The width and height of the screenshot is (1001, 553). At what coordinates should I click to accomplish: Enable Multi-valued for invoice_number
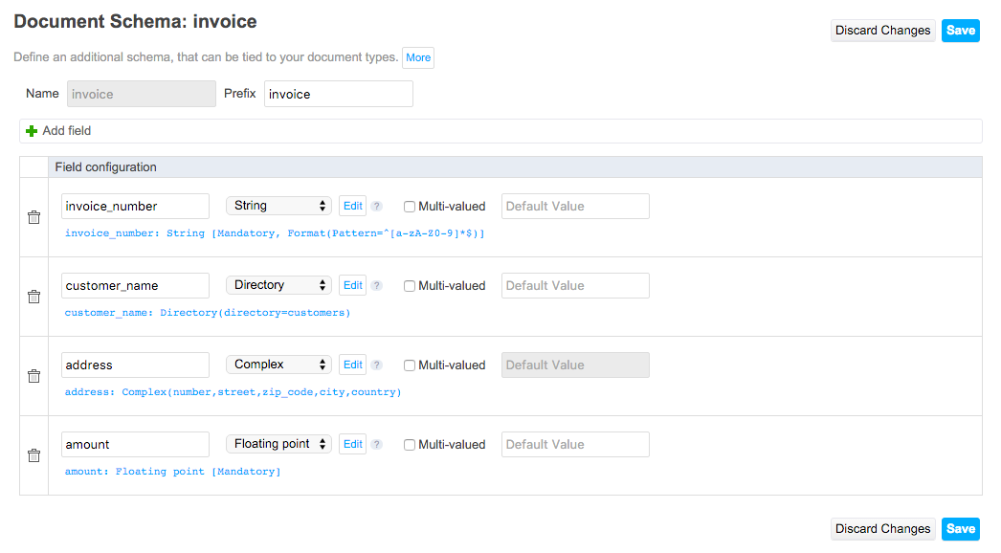point(410,207)
